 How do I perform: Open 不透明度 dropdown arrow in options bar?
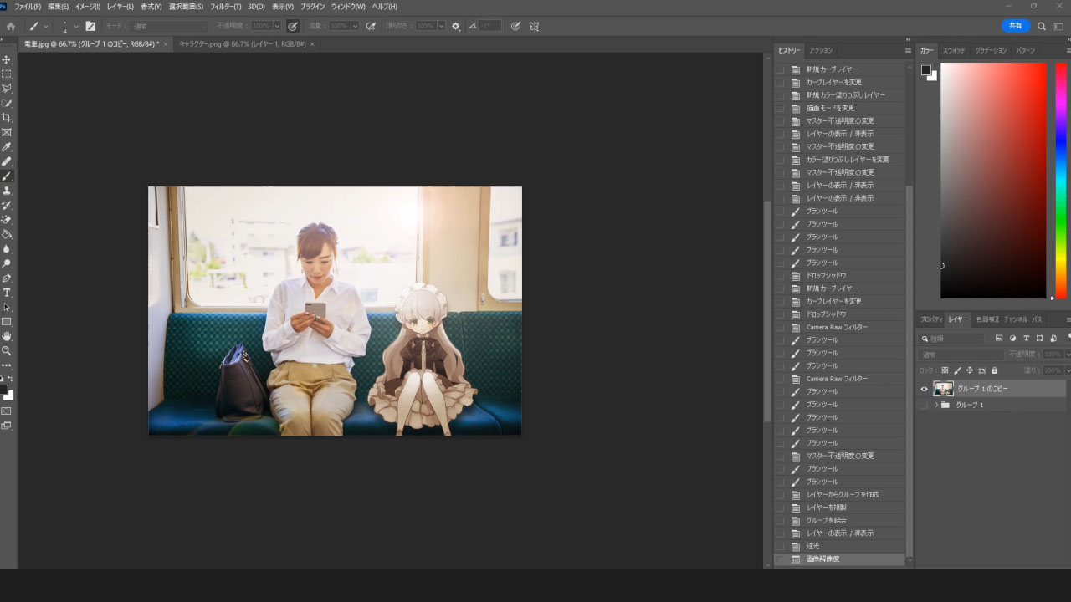[x=277, y=26]
